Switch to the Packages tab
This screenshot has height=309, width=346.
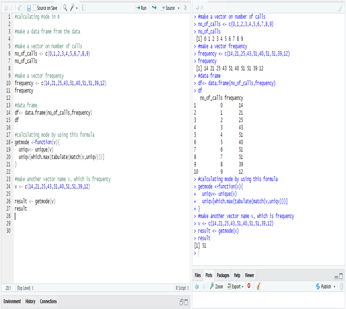pyautogui.click(x=223, y=275)
